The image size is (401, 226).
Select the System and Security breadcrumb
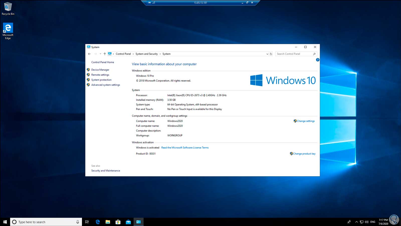pyautogui.click(x=147, y=54)
